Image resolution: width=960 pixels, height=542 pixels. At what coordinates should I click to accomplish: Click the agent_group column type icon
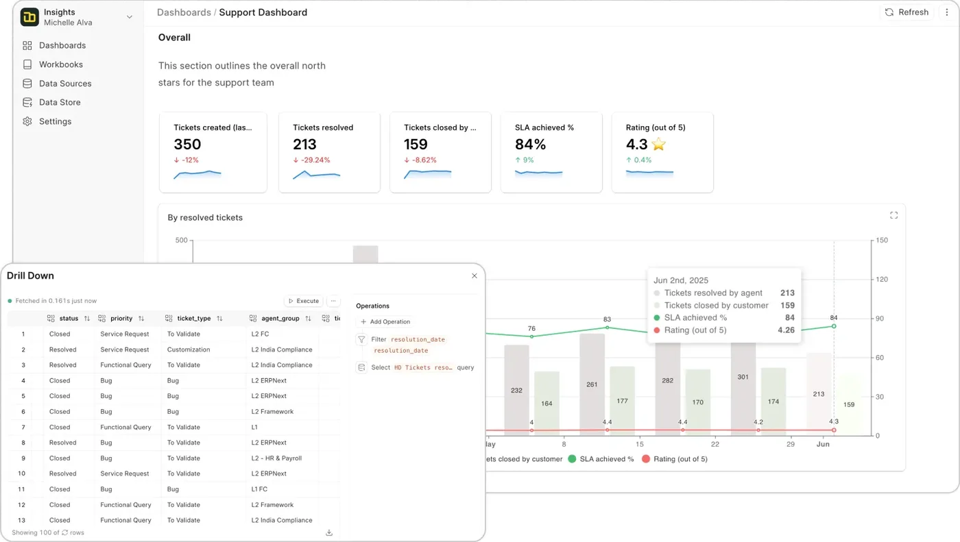click(x=253, y=319)
